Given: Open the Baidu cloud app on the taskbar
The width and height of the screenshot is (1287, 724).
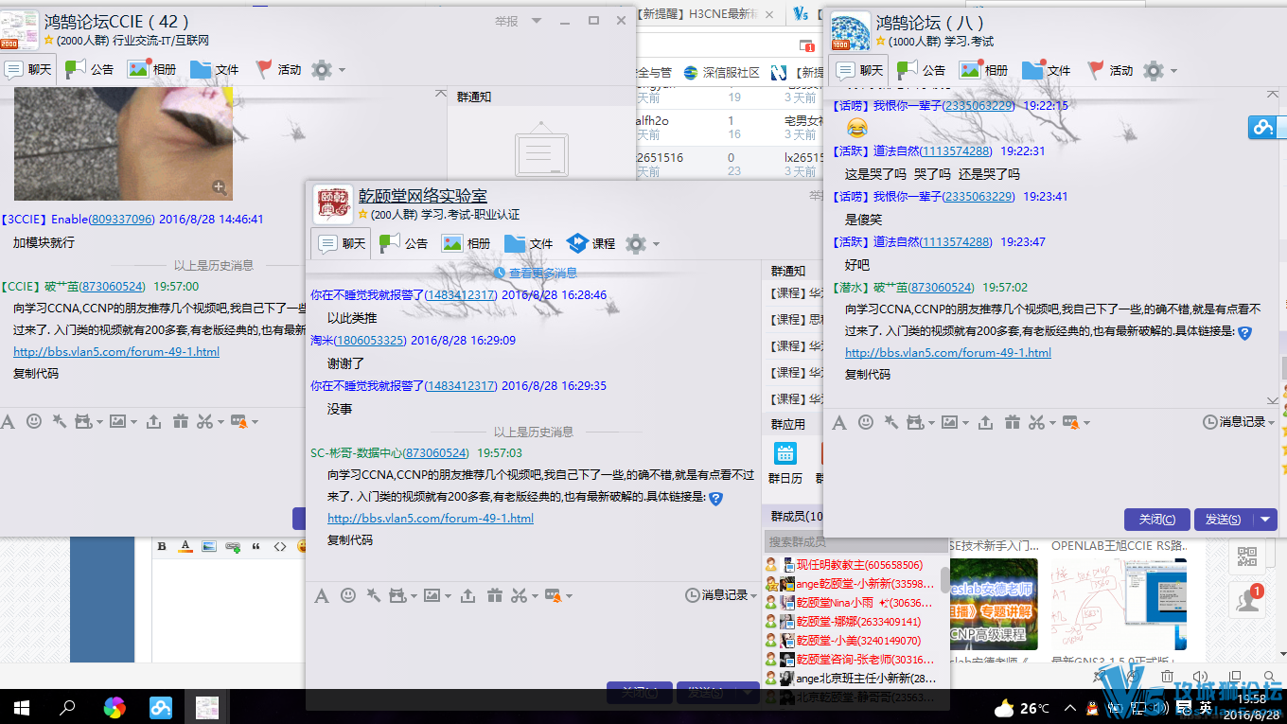Looking at the screenshot, I should tap(161, 707).
